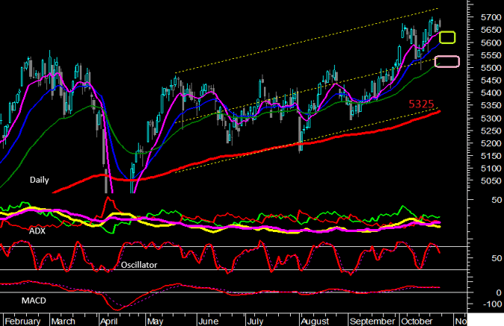
Task: Select the 5400 price level label
Action: coord(489,93)
